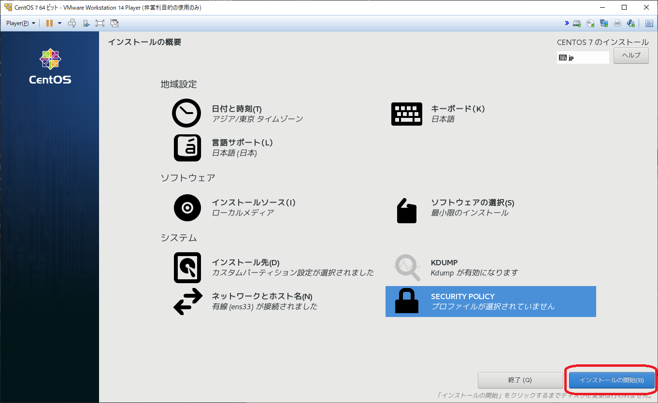
Task: Select the SECURITY POLICY lock item
Action: pos(490,302)
